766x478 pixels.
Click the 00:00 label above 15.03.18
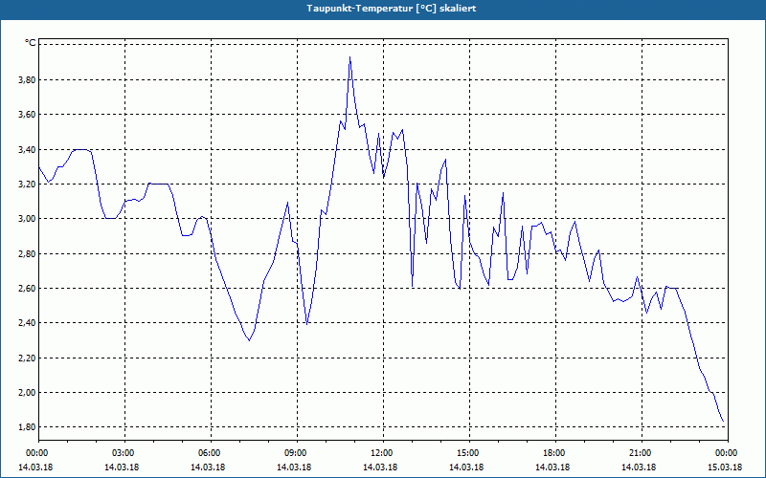click(728, 453)
